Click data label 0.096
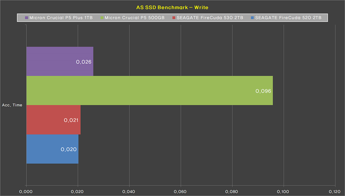The width and height of the screenshot is (345, 196). click(x=263, y=91)
